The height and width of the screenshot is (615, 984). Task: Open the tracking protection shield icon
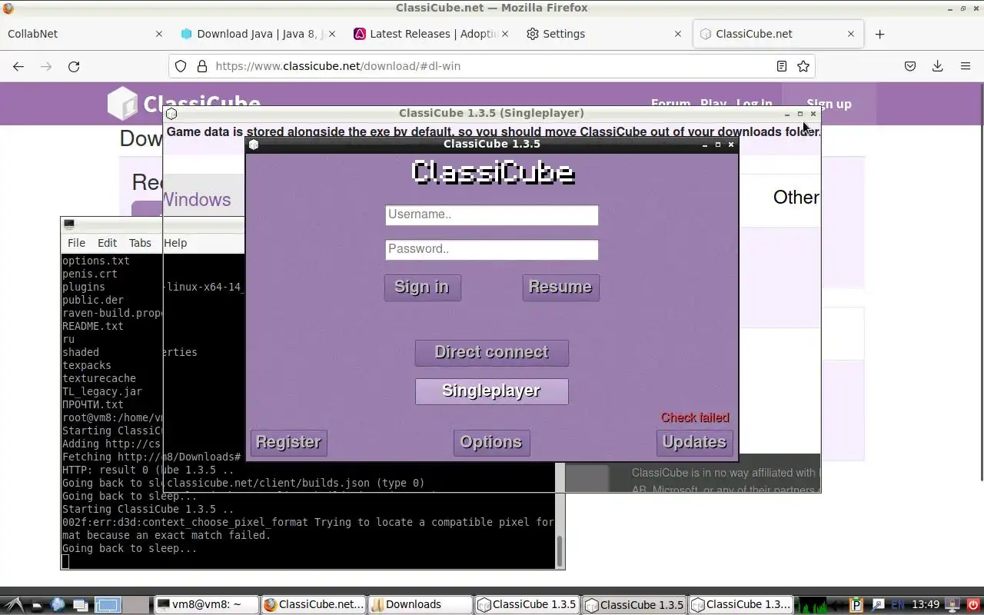(x=181, y=66)
